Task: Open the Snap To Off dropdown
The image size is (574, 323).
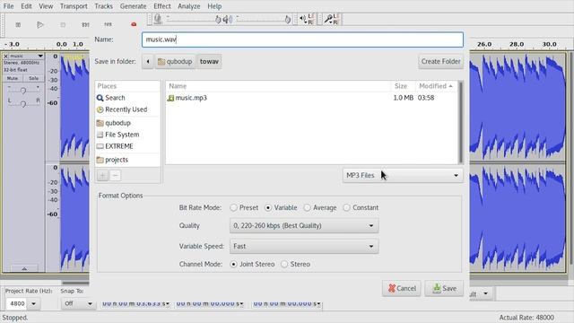Action: click(x=78, y=303)
